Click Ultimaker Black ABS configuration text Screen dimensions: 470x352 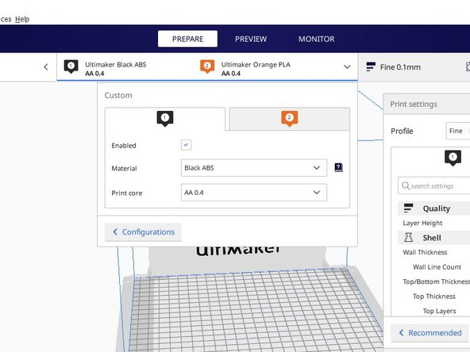[x=116, y=65]
